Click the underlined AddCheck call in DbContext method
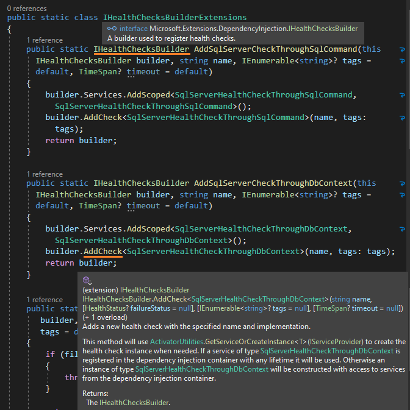Screen dimensions: 410x410 (x=103, y=252)
